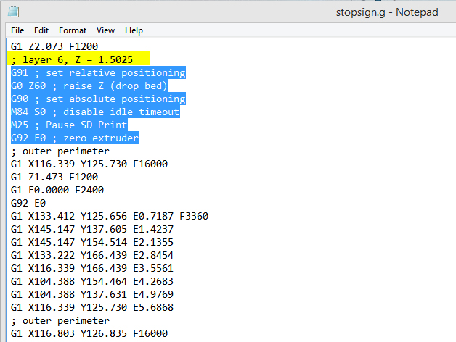Click the "G91 ; set relative positioning" line
Screen dimensions: 456x342
[x=98, y=72]
